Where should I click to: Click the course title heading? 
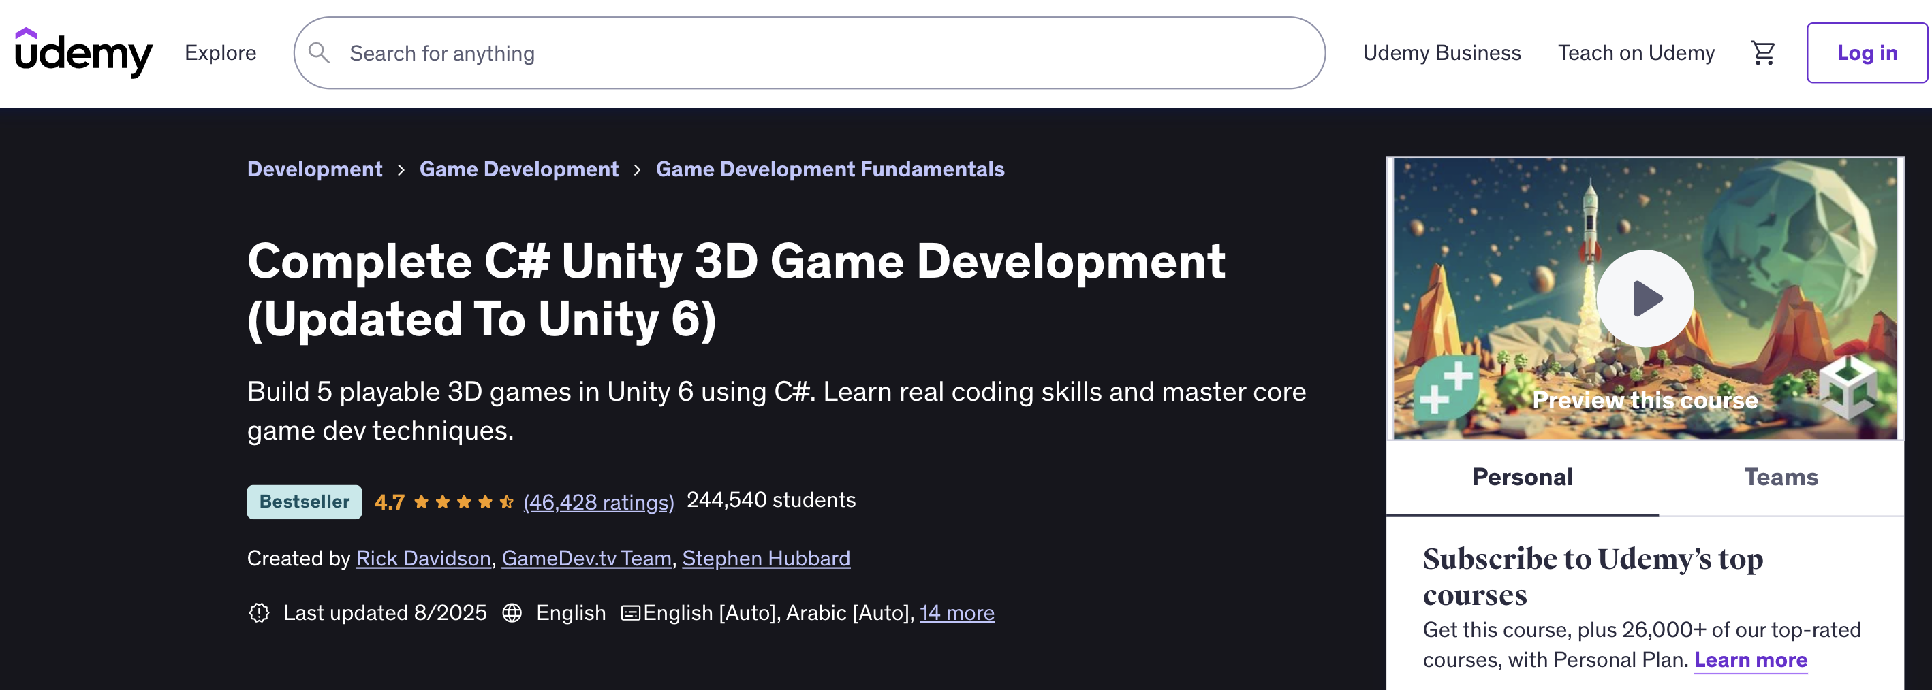(736, 290)
